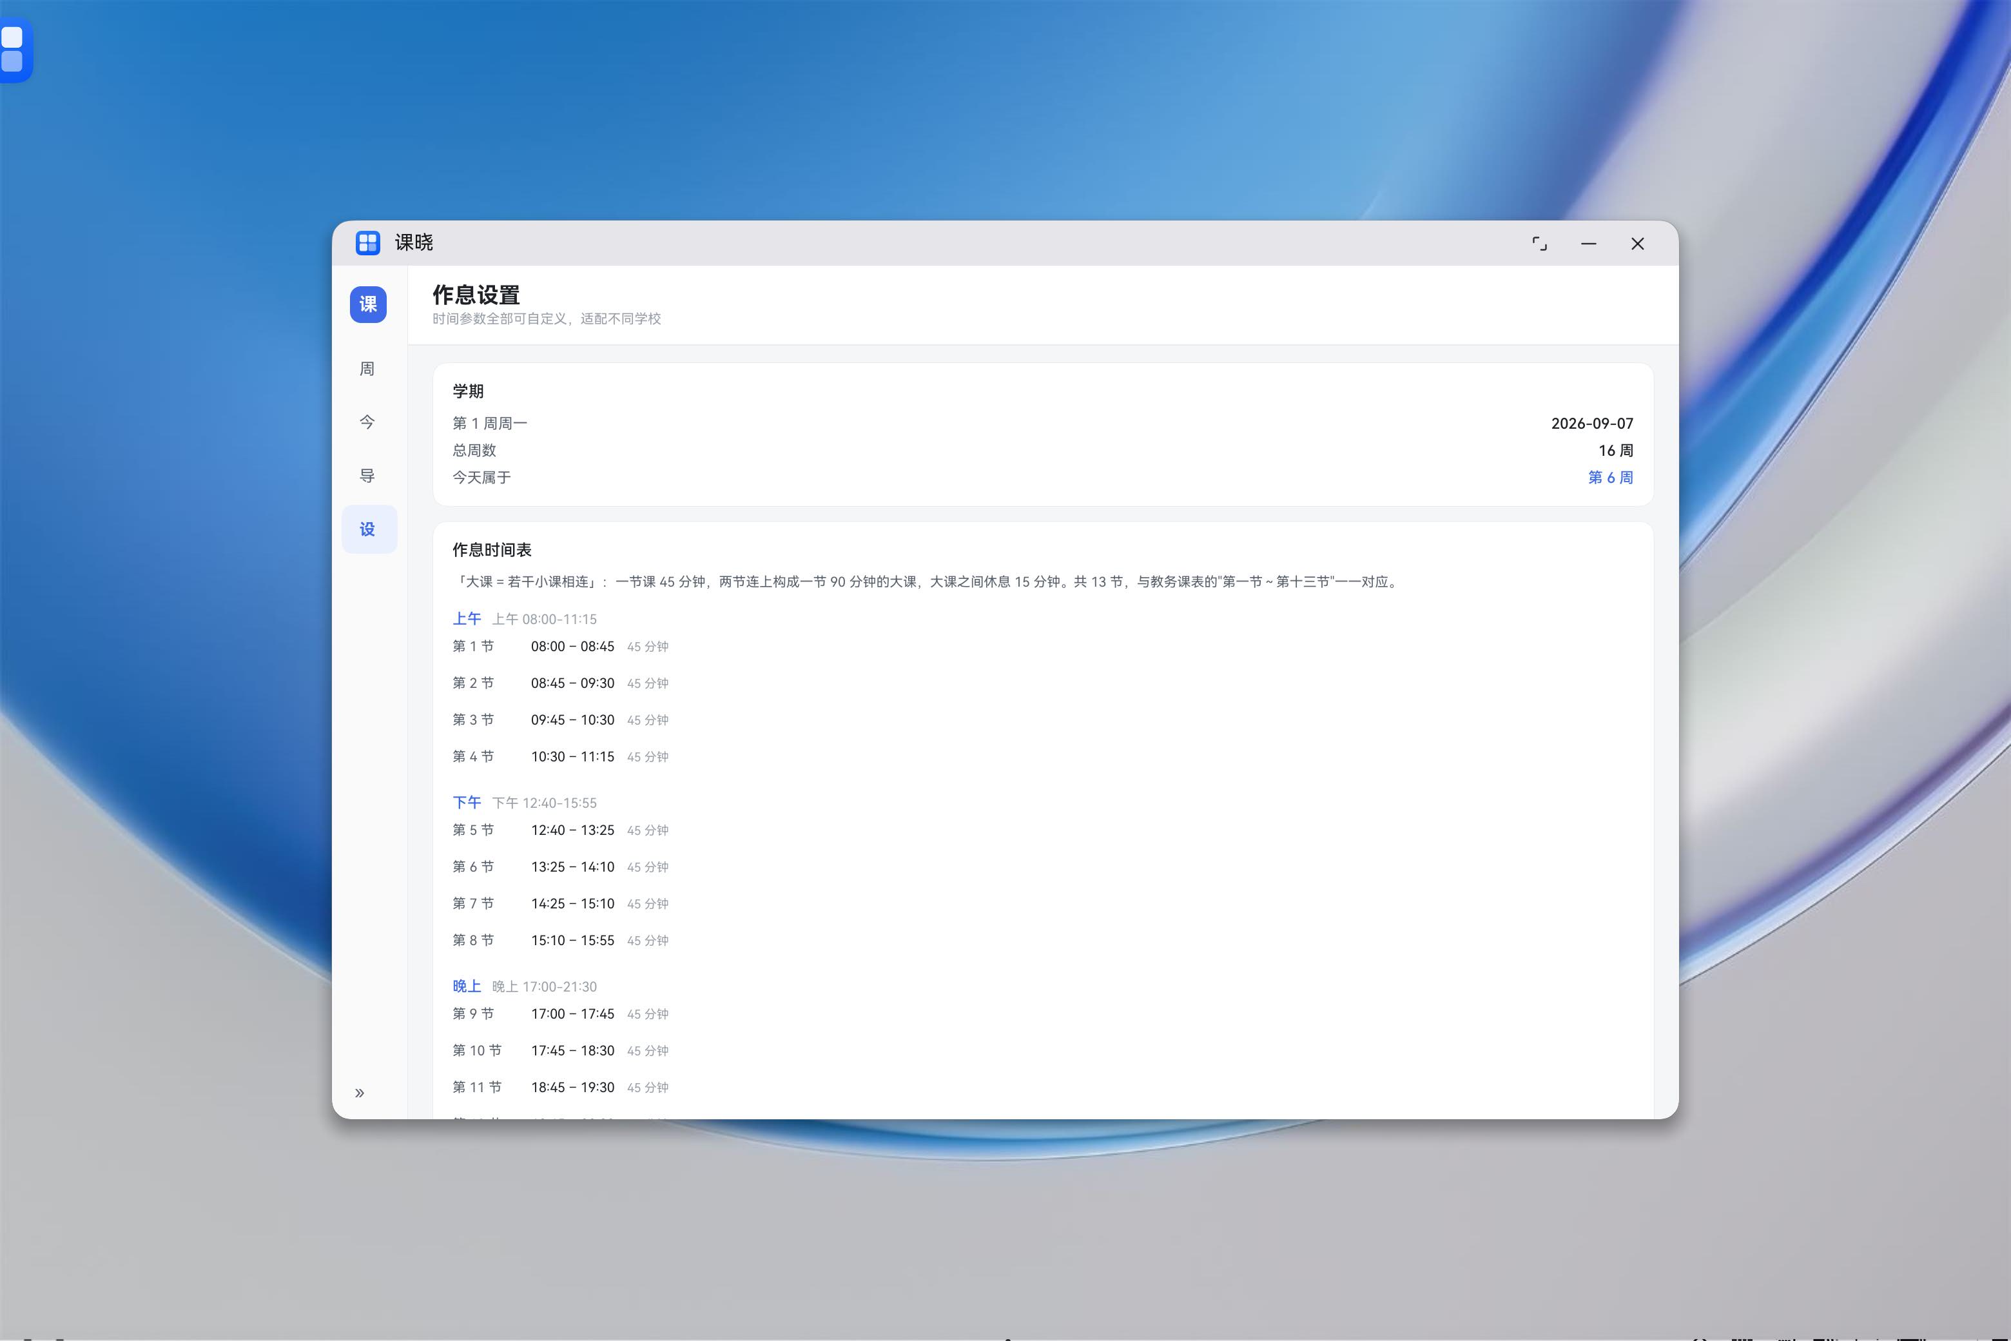The width and height of the screenshot is (2011, 1341).
Task: Select the 晚上 session heading
Action: point(467,986)
